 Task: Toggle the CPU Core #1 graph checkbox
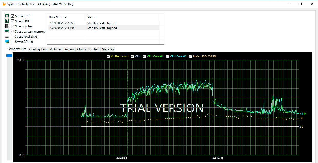tap(145, 56)
